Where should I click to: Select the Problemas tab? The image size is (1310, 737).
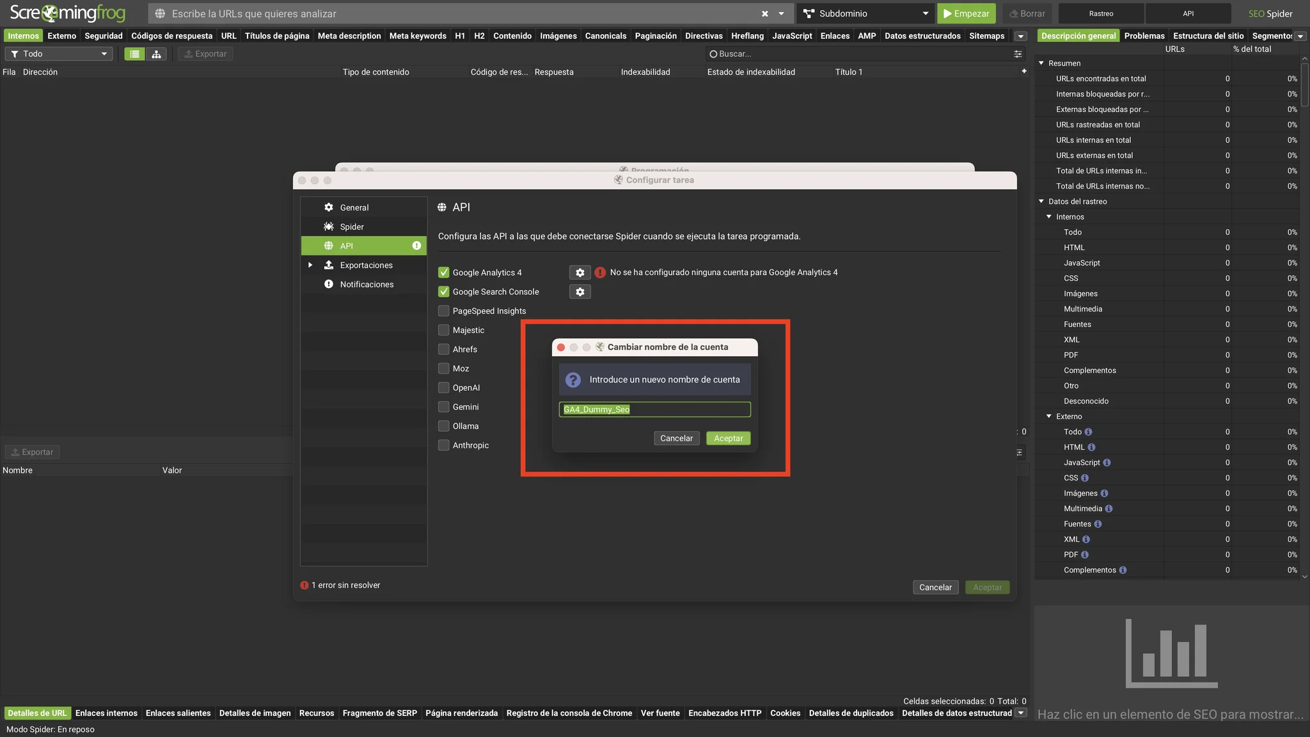(1144, 36)
